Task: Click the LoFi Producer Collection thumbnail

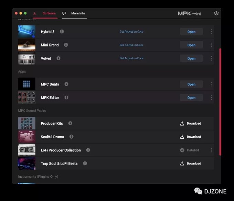Action: pos(26,150)
